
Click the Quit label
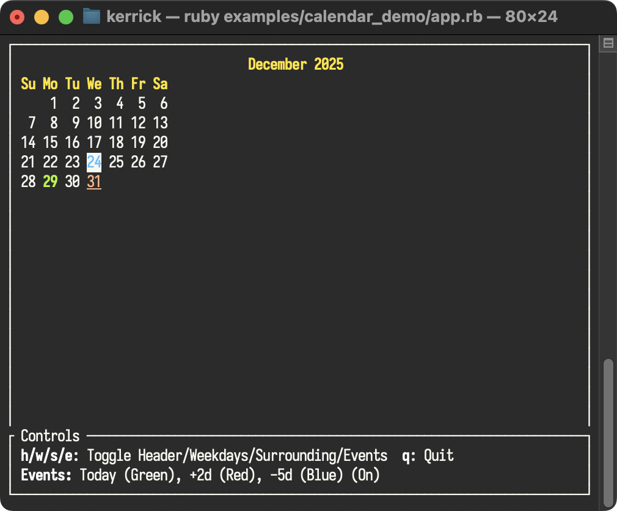(x=439, y=455)
